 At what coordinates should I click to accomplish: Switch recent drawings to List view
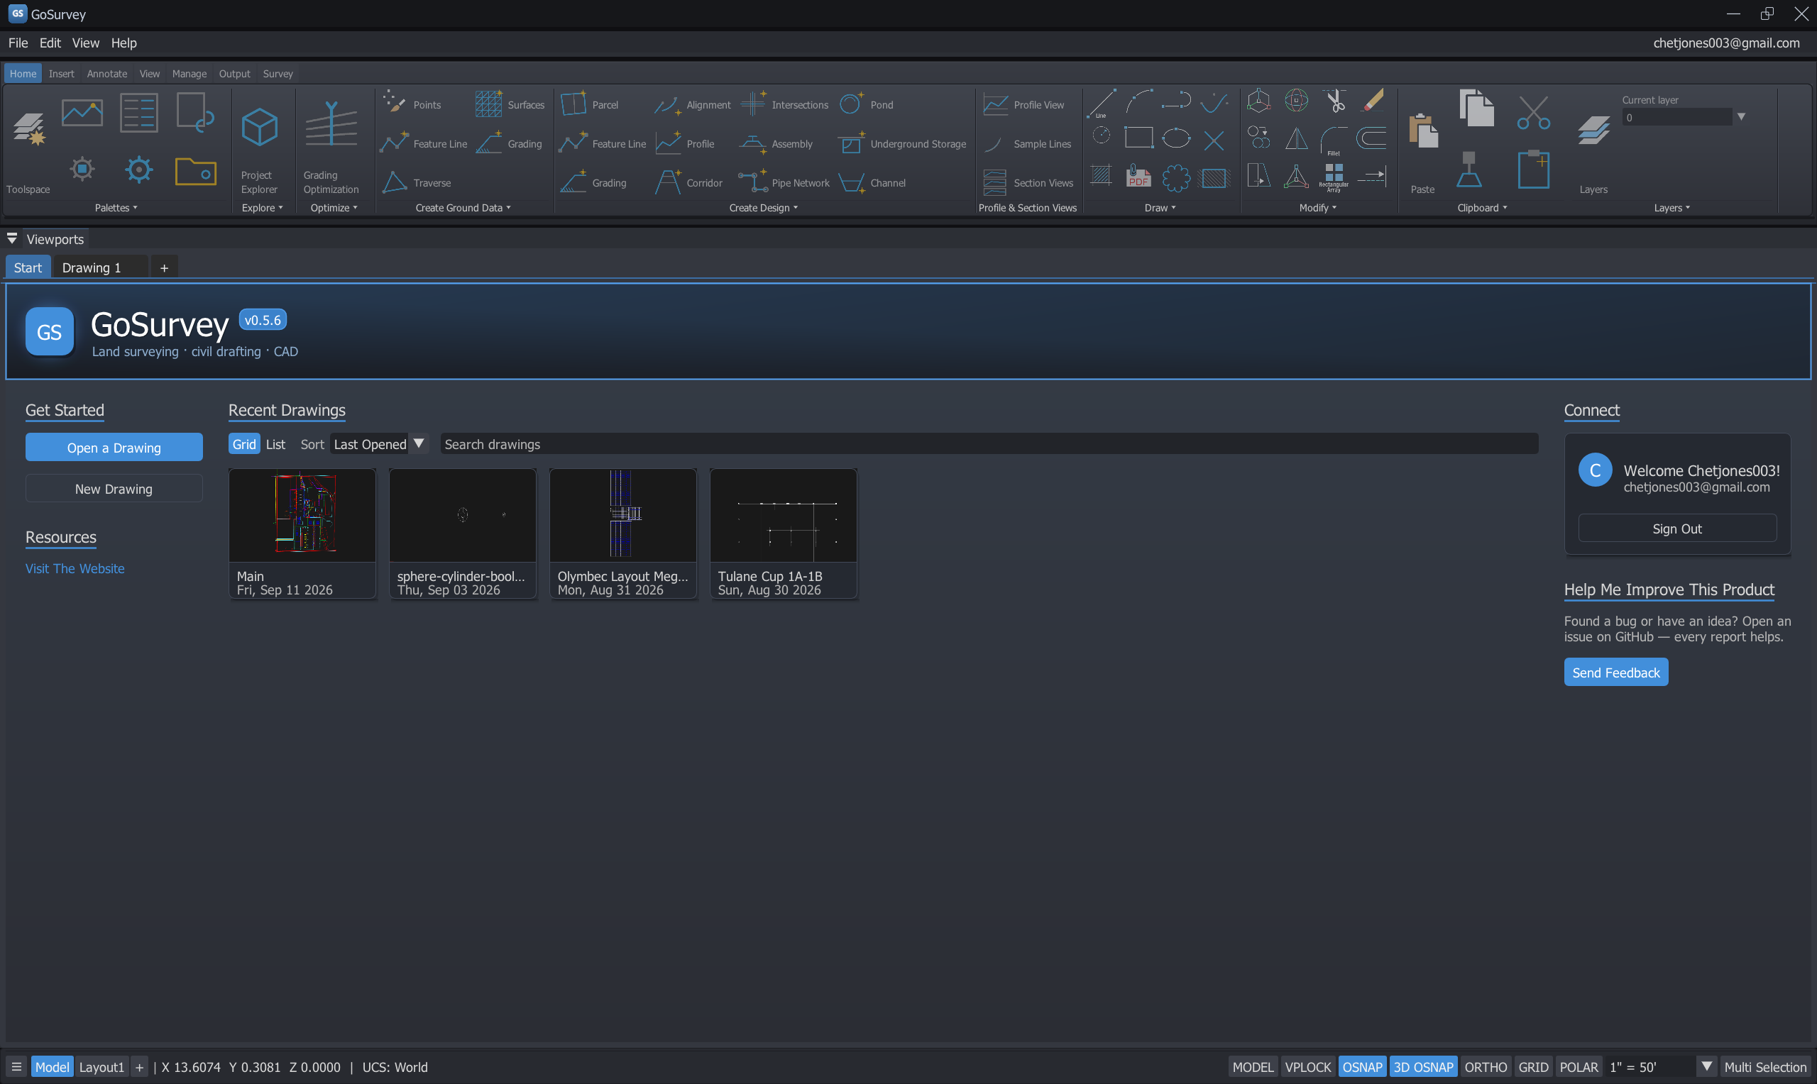[x=275, y=444]
